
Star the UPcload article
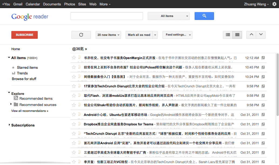[x=74, y=67]
